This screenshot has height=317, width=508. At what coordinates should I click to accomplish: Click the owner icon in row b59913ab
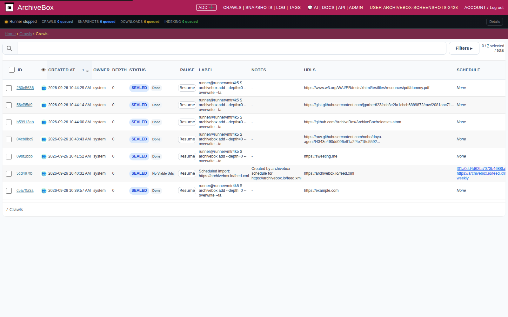click(44, 122)
